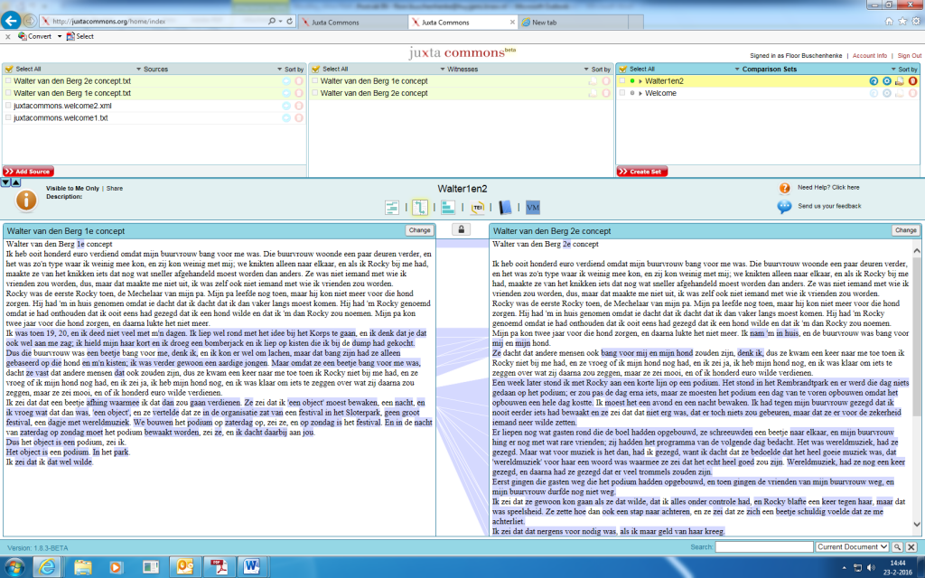Switch to side-by-side comparison view
Image resolution: width=925 pixels, height=578 pixels.
tap(419, 208)
